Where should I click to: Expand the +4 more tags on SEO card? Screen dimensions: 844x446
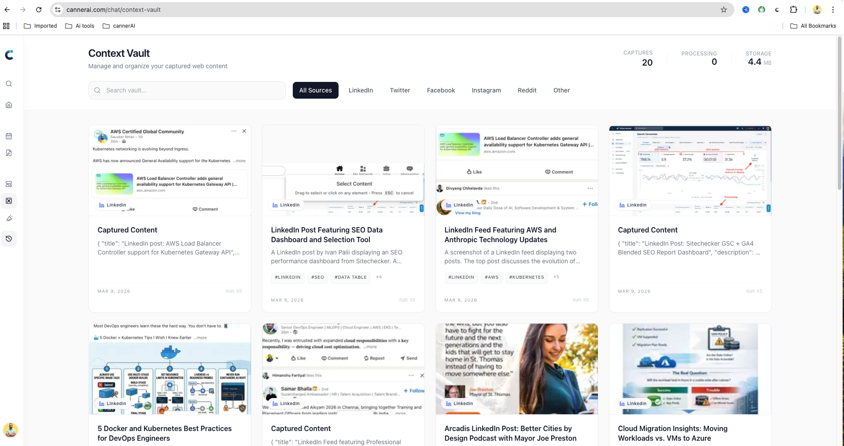[x=379, y=277]
